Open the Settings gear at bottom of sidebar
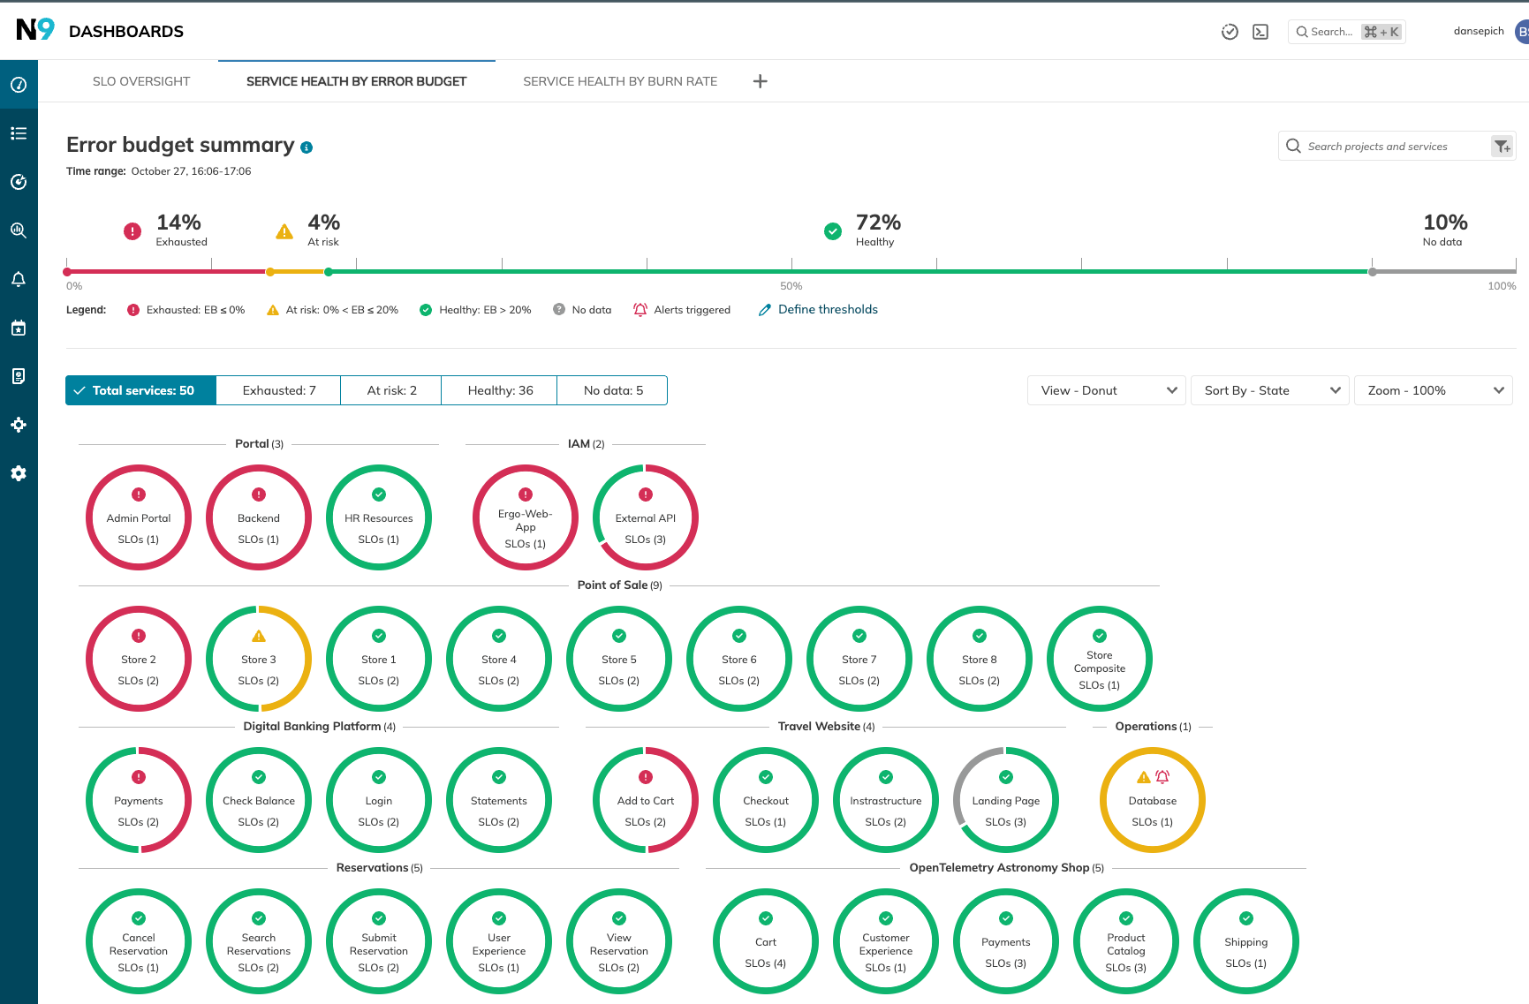 coord(19,473)
